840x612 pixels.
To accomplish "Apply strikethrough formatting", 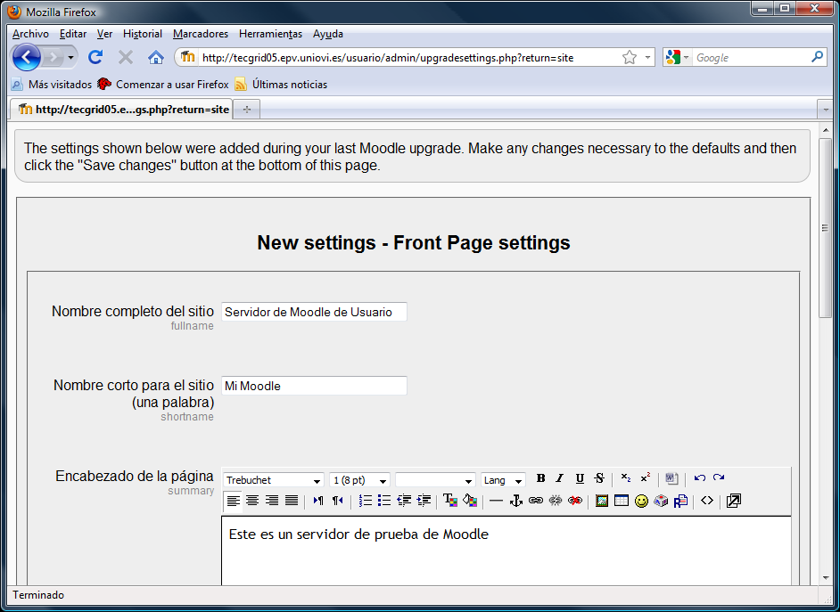I will (599, 478).
